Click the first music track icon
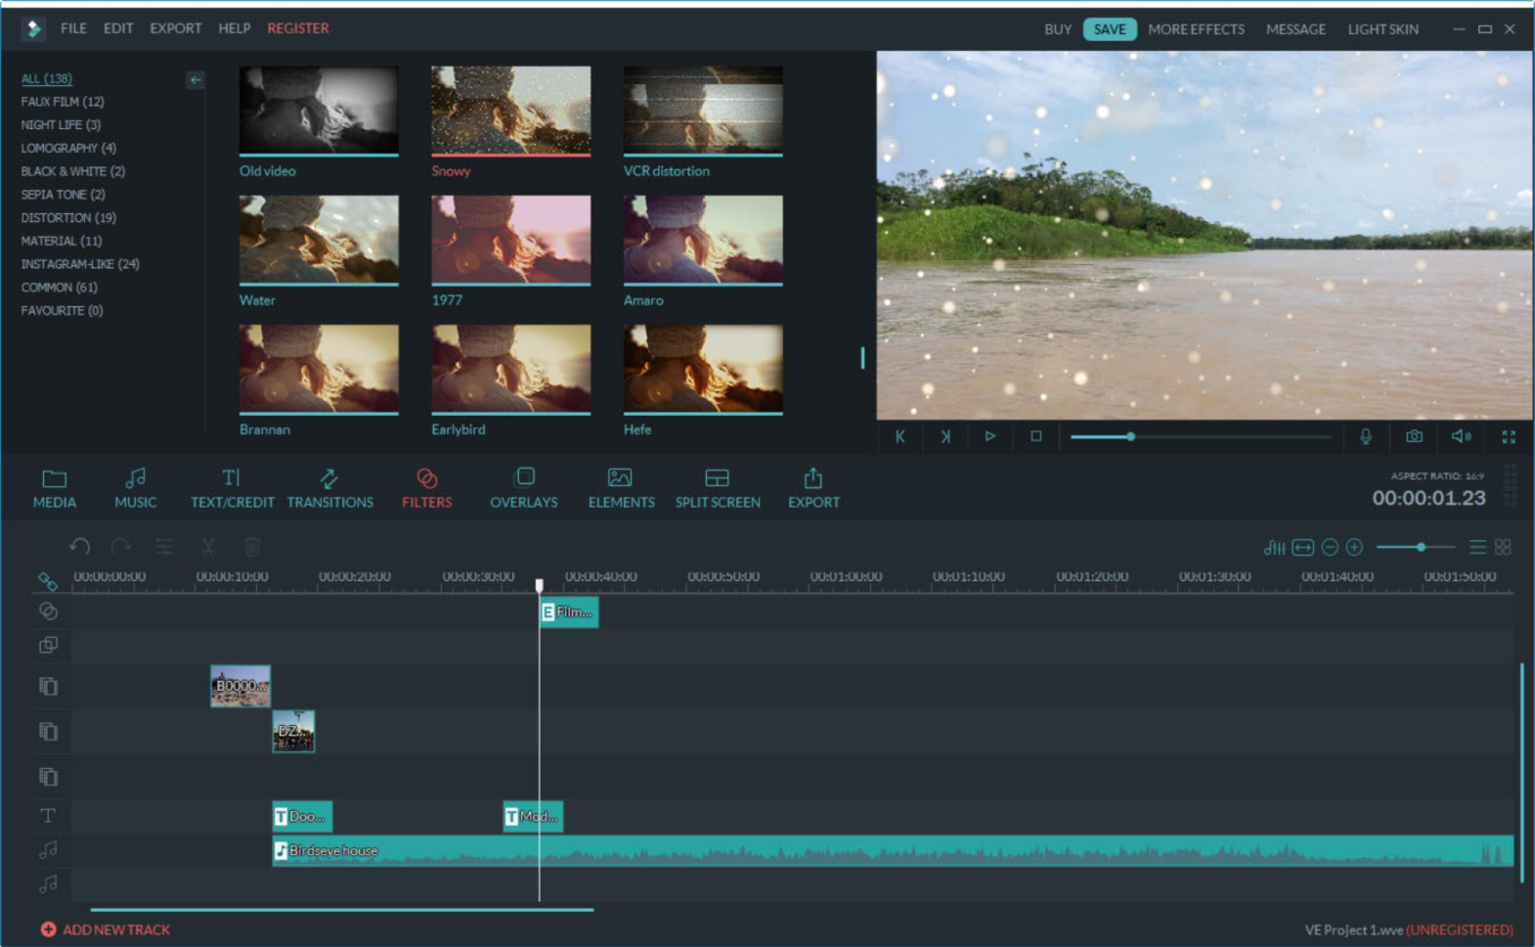This screenshot has width=1535, height=947. tap(48, 849)
